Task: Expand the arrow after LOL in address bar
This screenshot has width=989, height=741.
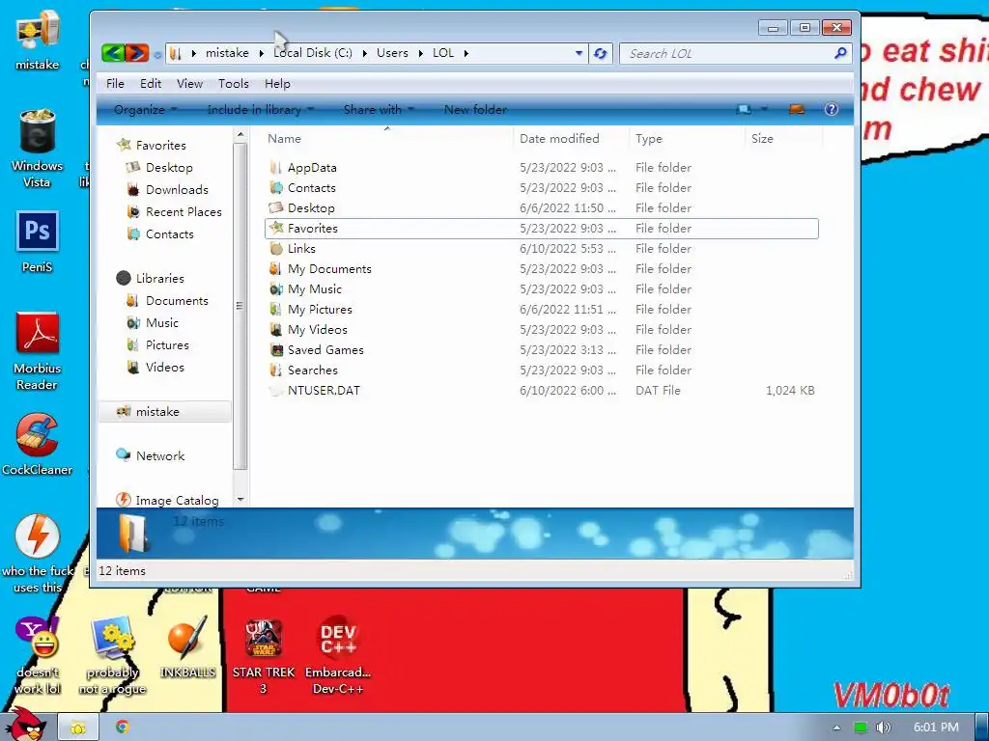Action: (x=466, y=54)
